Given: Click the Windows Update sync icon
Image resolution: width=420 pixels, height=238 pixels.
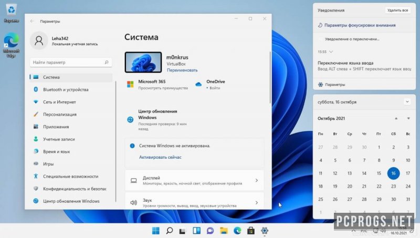Looking at the screenshot, I should [130, 120].
